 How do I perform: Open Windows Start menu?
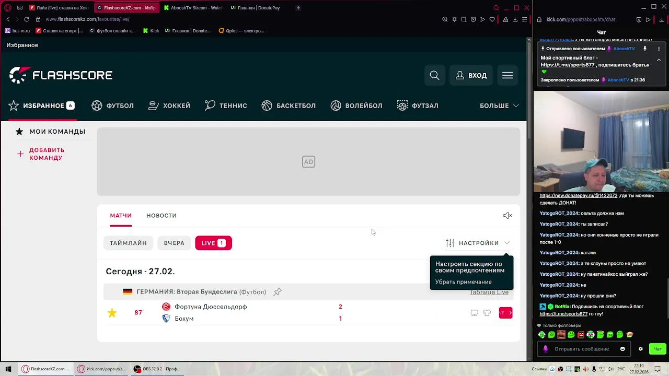click(x=8, y=369)
